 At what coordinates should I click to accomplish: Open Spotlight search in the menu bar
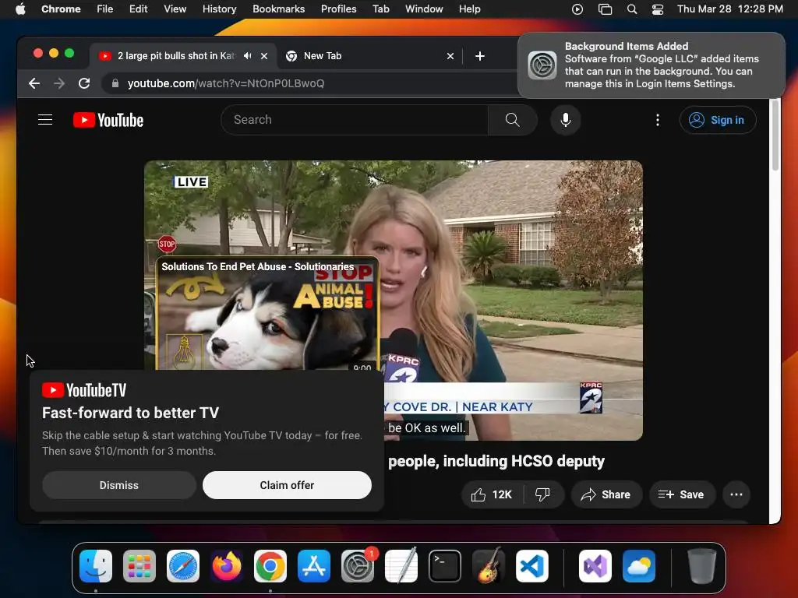point(632,9)
